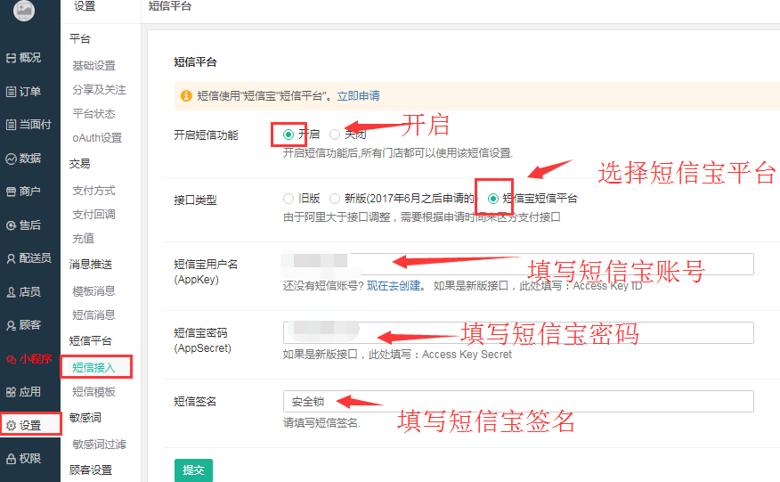
Task: Select 短信宝短信平台 interface radio option
Action: (x=493, y=199)
